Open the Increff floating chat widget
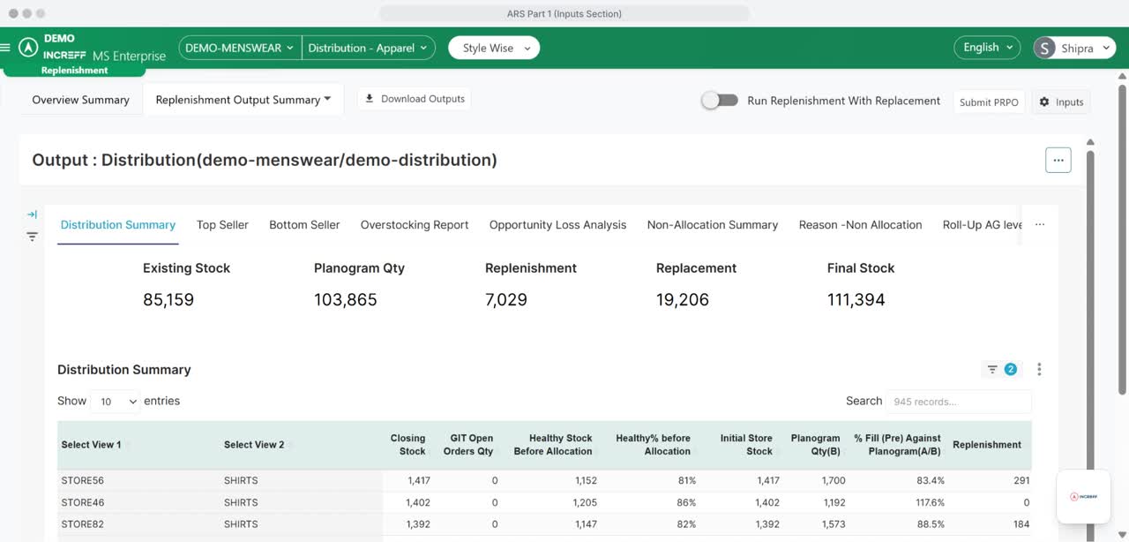The image size is (1129, 542). click(x=1083, y=496)
